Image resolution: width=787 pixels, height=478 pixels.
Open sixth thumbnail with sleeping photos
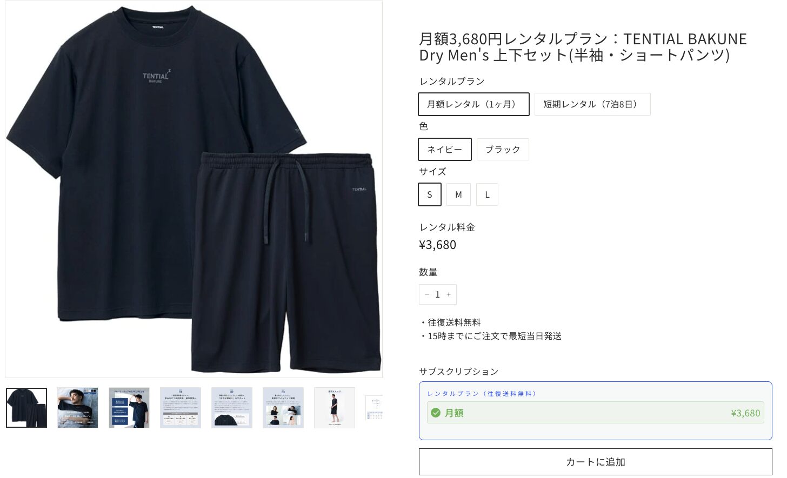[x=283, y=408]
